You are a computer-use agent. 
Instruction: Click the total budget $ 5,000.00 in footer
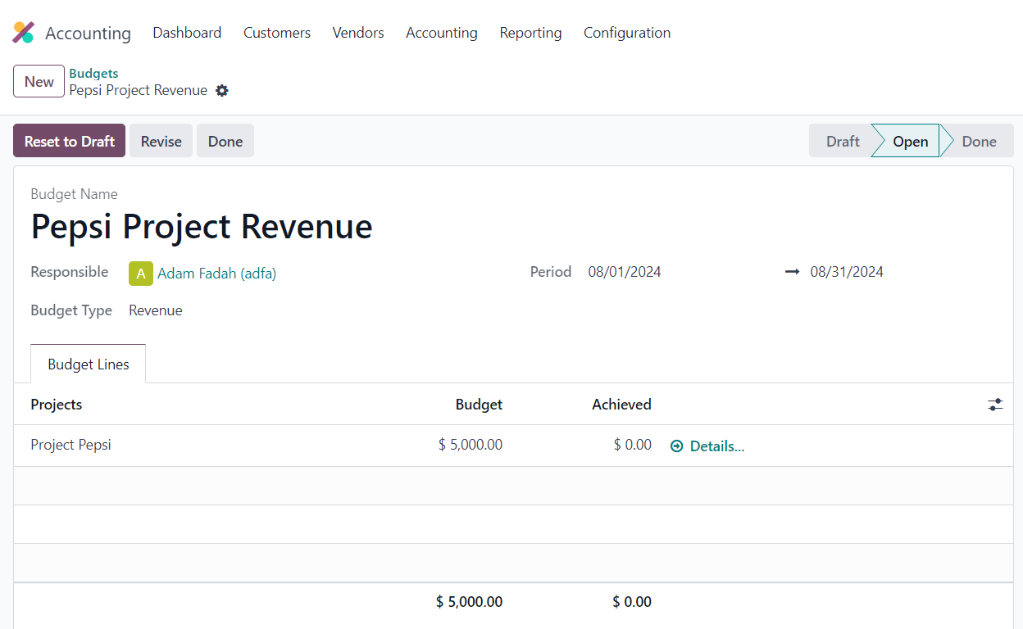point(469,602)
